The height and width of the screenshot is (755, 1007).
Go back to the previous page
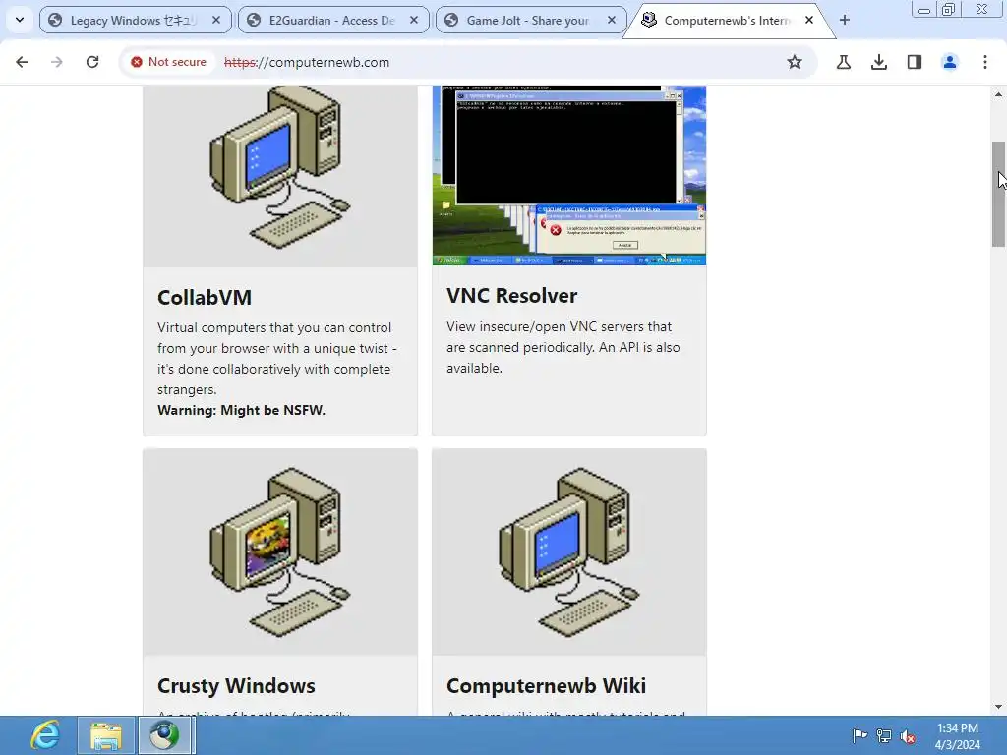(22, 62)
